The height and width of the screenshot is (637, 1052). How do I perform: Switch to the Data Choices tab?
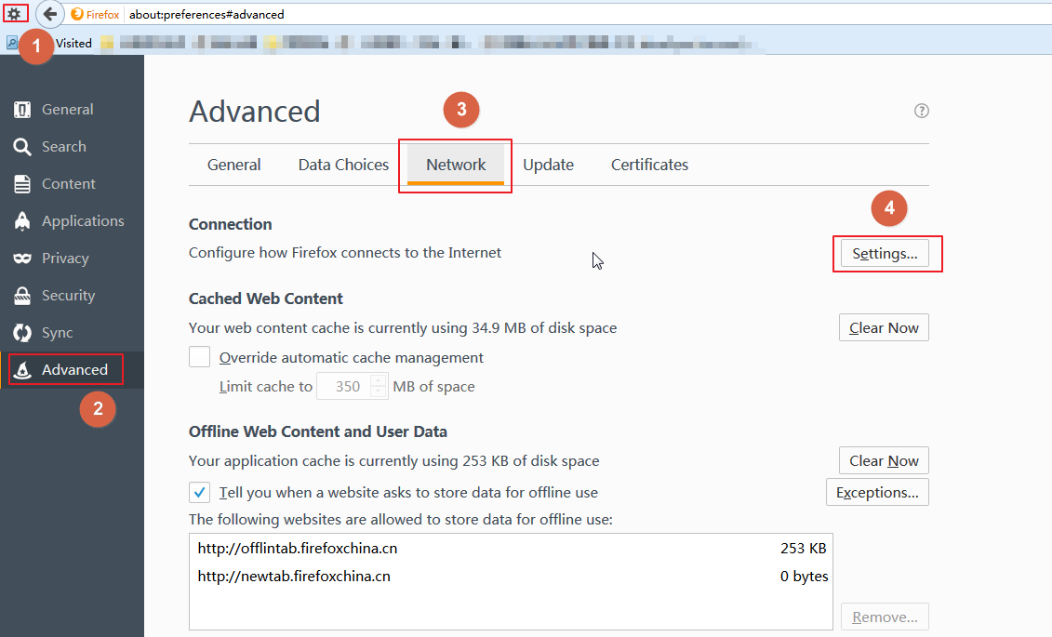point(343,165)
